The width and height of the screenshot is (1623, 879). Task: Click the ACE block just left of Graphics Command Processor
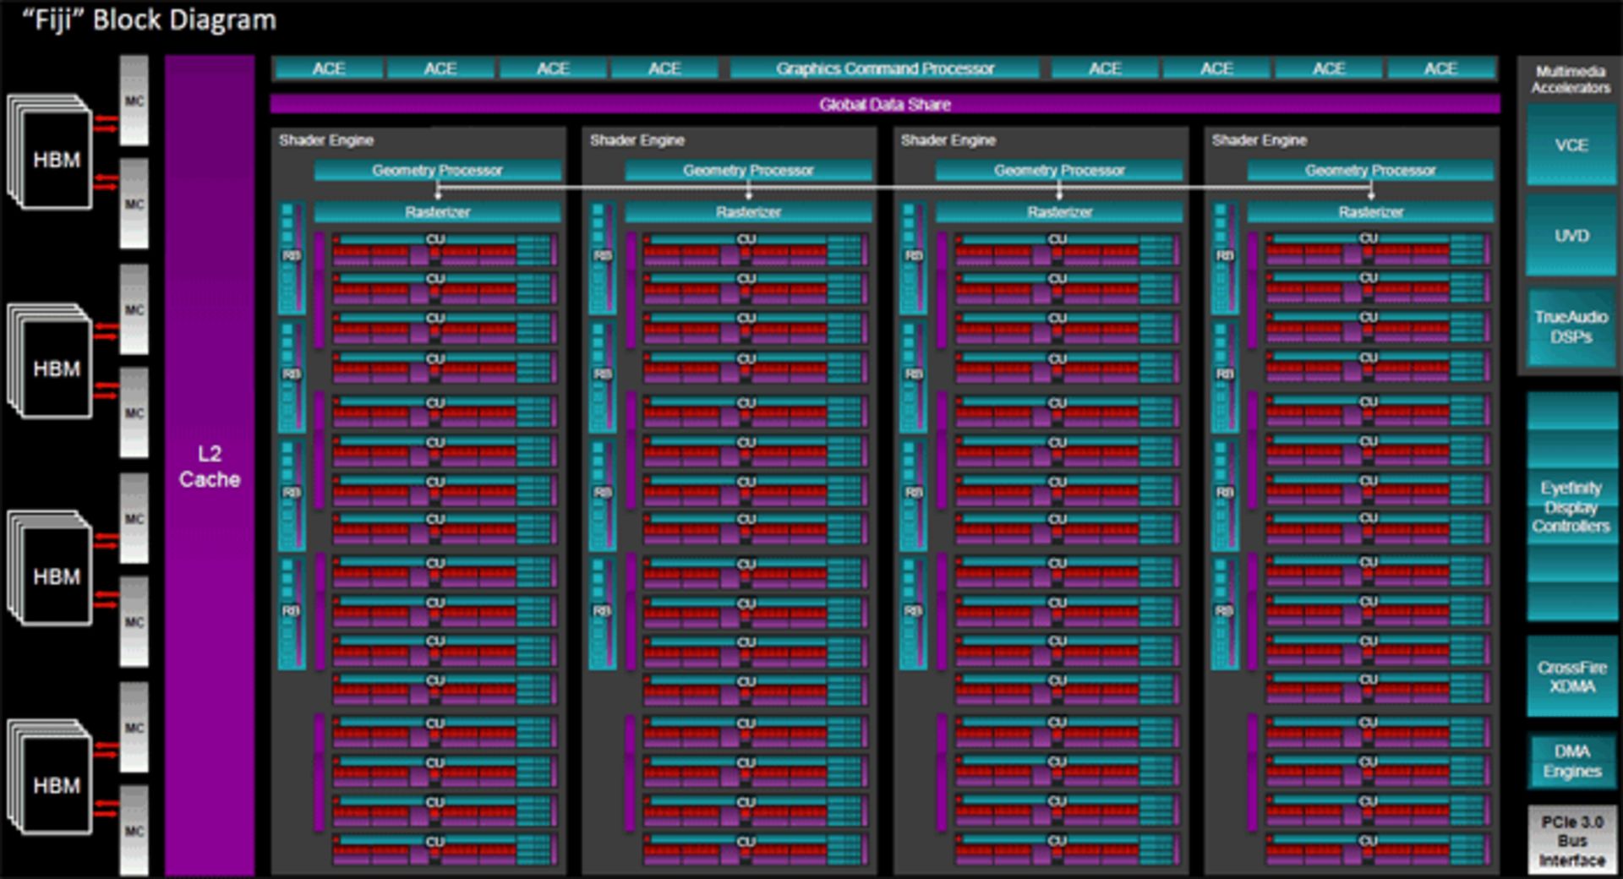point(664,68)
